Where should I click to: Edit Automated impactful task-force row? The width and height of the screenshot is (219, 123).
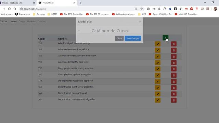click(x=157, y=63)
